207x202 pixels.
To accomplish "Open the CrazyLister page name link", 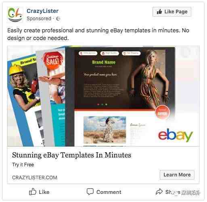I will coord(42,11).
